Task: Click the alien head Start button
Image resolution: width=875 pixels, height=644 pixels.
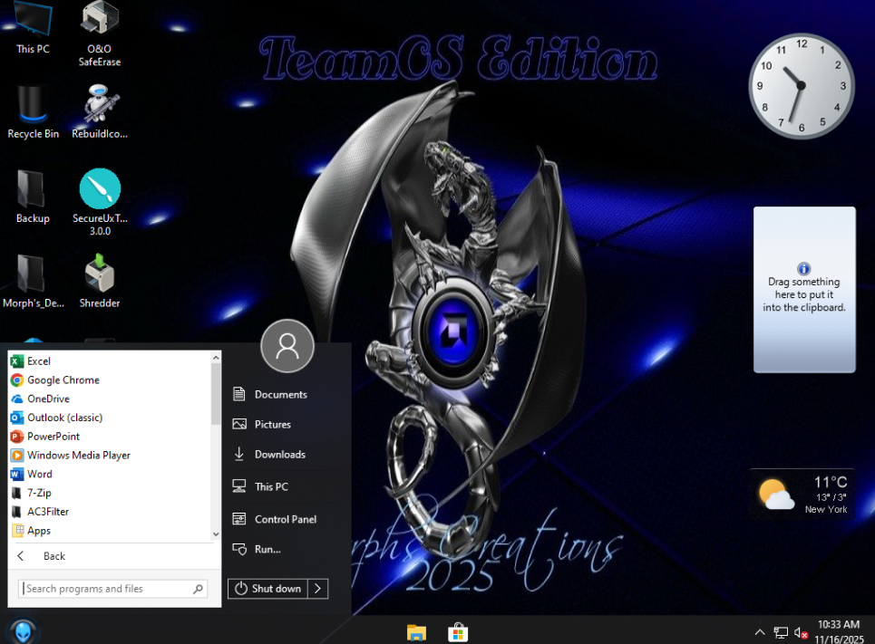Action: 23,631
